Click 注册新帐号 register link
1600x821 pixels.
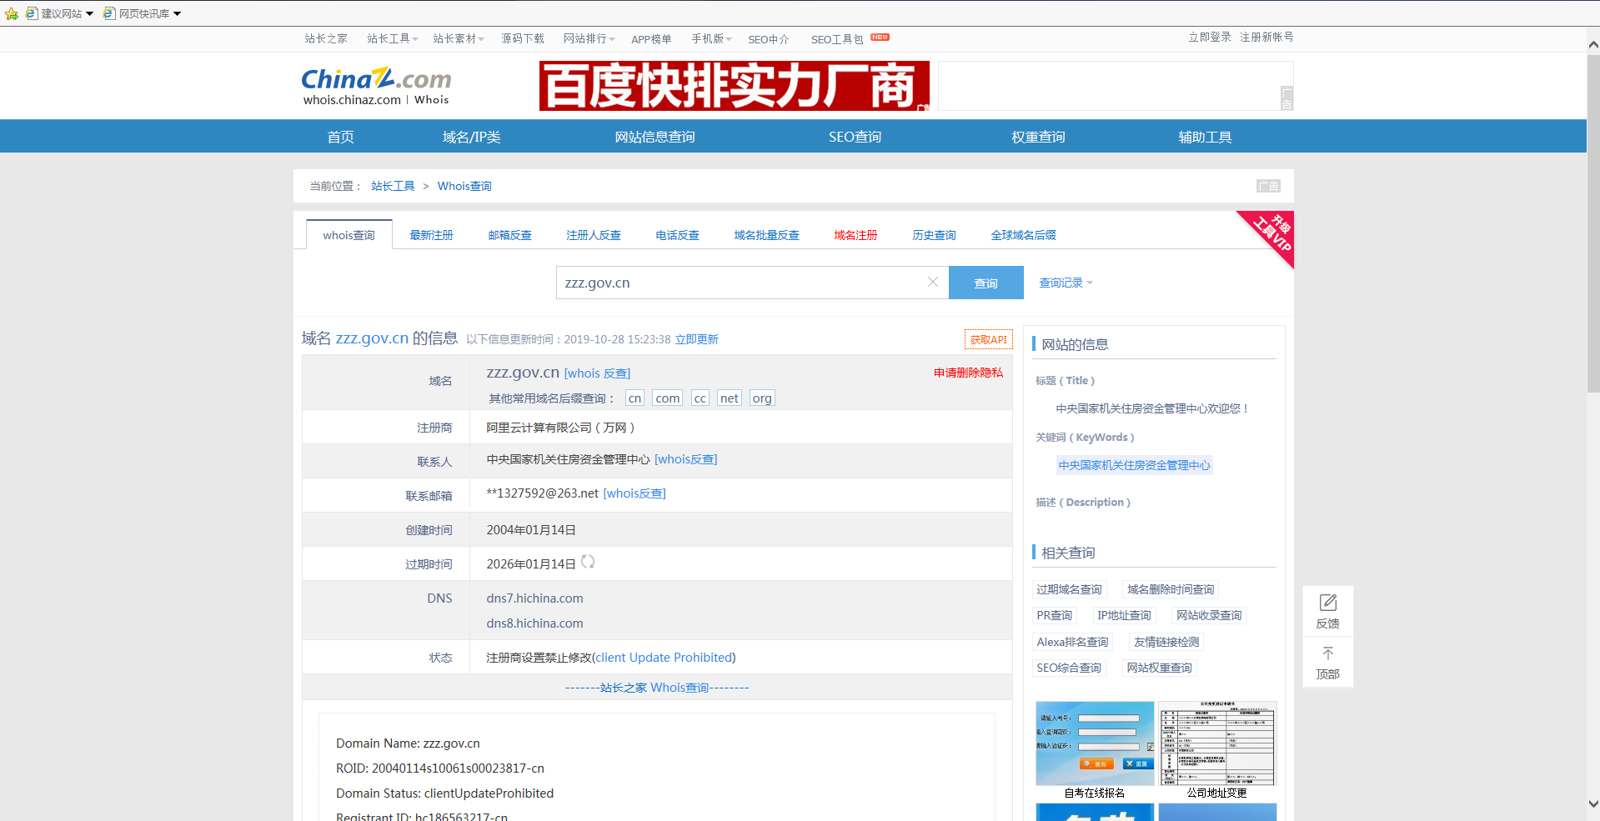[1266, 37]
